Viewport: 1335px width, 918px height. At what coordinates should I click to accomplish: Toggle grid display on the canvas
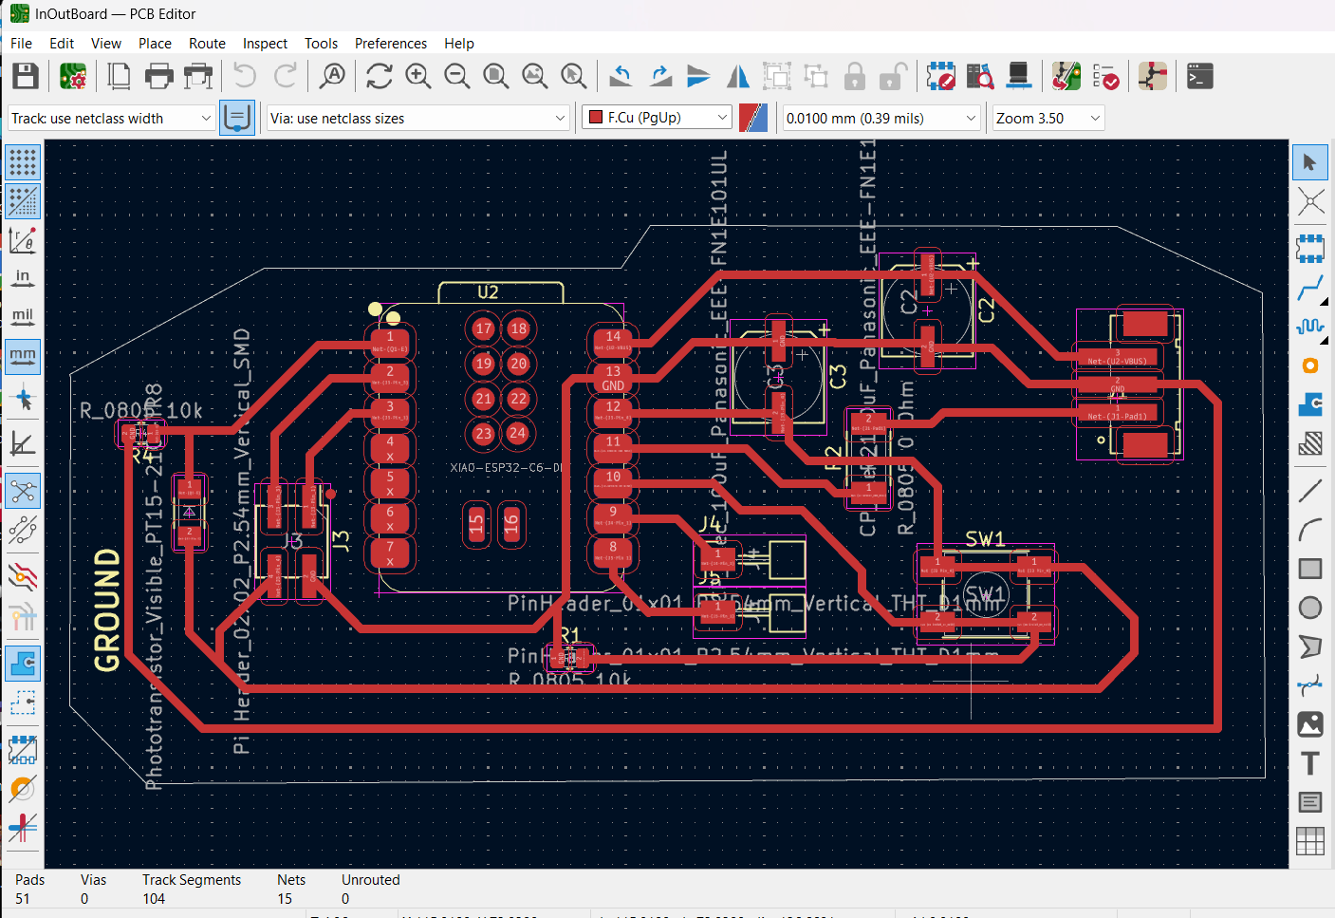(x=23, y=162)
